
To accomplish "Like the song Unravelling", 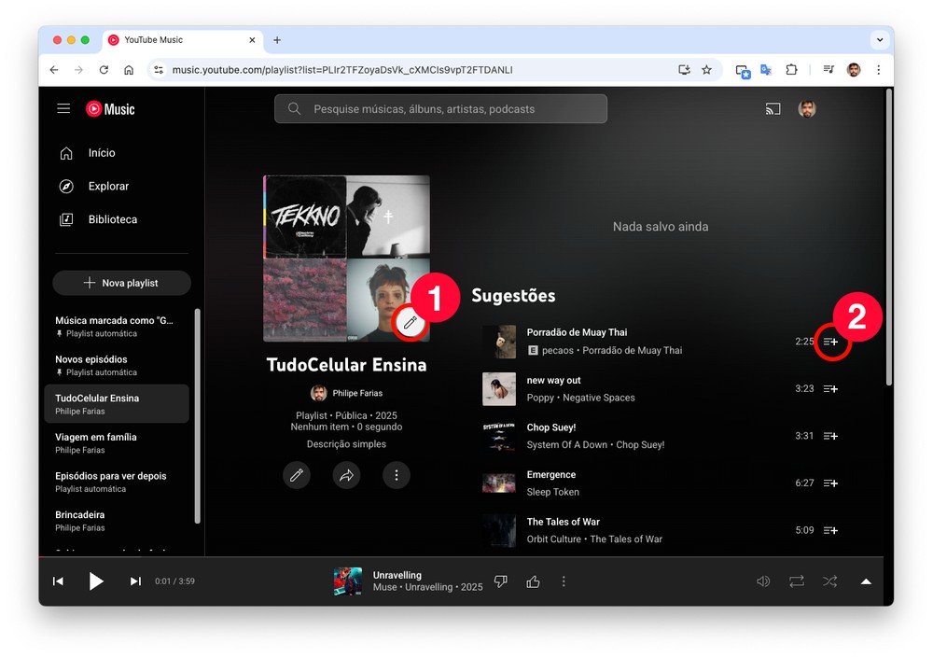I will [533, 581].
